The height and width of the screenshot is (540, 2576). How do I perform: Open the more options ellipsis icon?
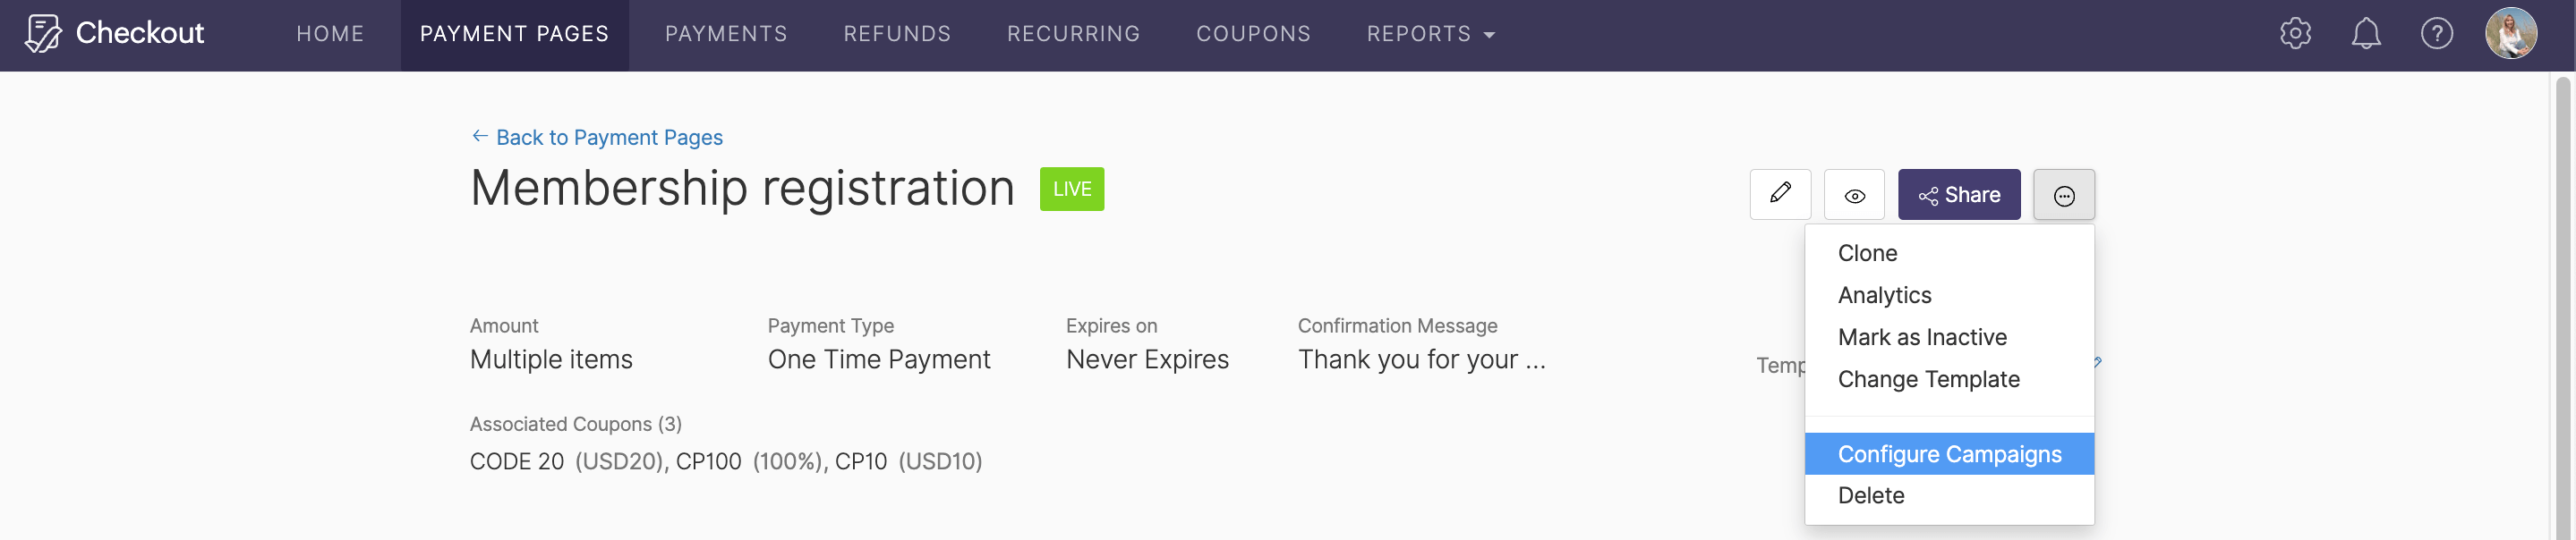click(2064, 195)
